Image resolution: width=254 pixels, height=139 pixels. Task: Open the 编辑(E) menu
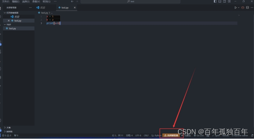(x=16, y=1)
